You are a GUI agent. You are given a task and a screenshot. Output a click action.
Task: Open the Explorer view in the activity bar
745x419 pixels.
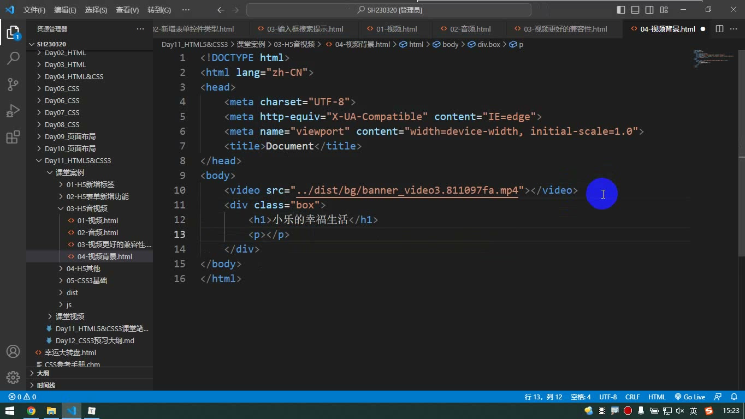[13, 32]
